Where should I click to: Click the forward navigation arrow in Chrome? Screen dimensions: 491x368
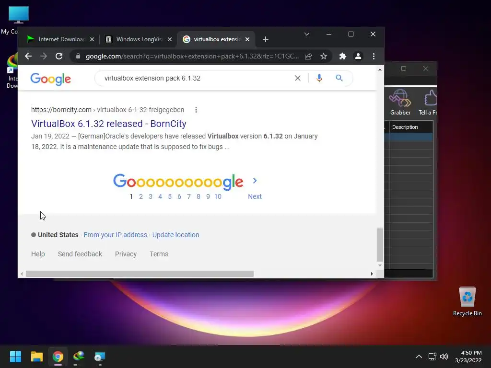[44, 57]
